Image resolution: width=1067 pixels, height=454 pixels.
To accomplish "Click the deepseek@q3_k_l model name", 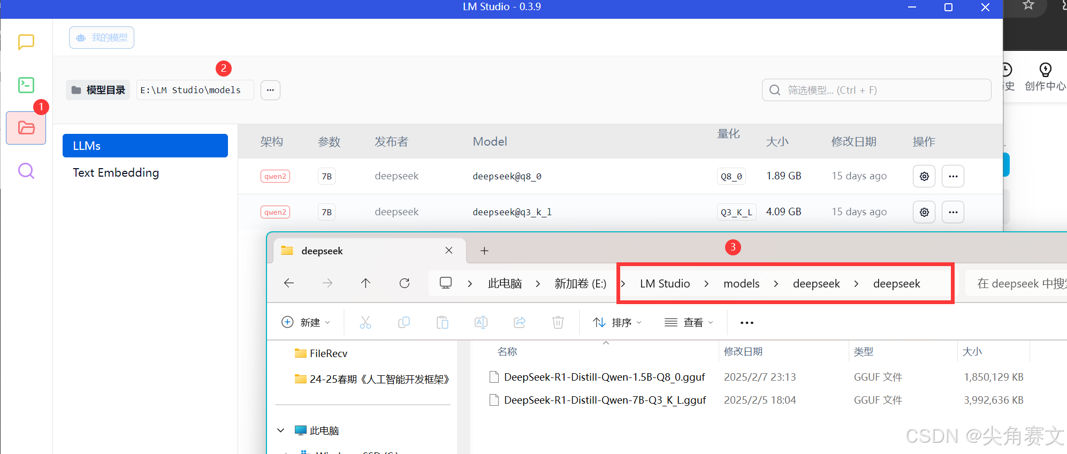I will coord(512,212).
